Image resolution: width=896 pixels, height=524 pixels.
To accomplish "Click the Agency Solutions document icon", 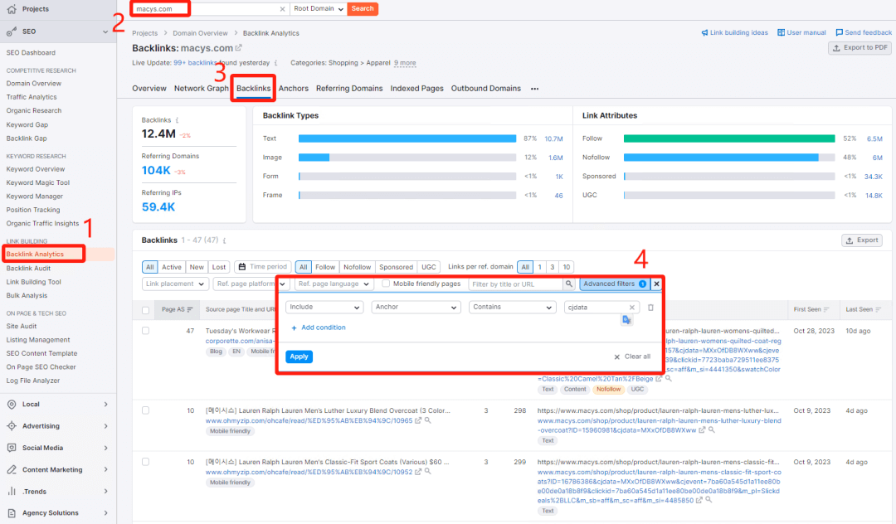I will 12,513.
